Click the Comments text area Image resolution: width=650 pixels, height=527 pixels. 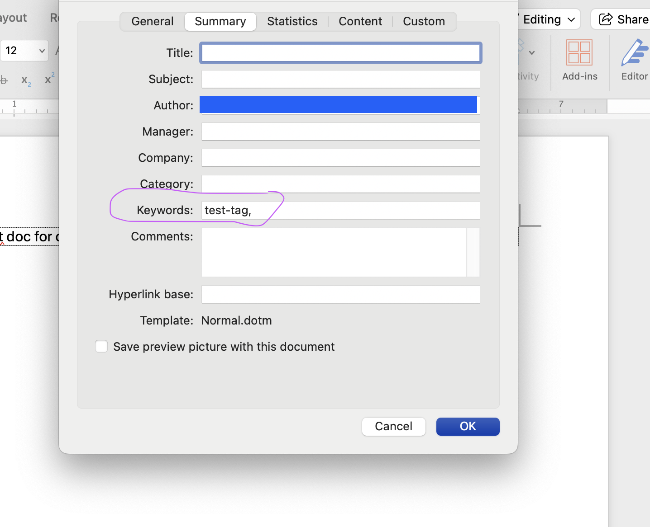point(334,252)
